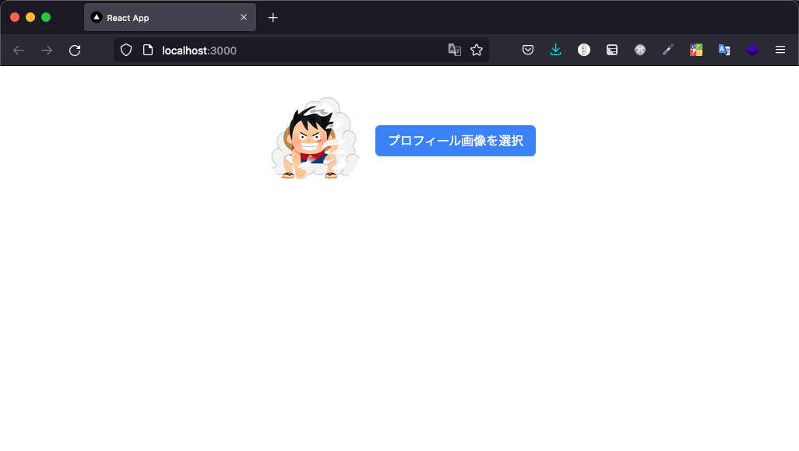This screenshot has height=451, width=799.
Task: Open the blue translate extension icon
Action: pos(724,50)
